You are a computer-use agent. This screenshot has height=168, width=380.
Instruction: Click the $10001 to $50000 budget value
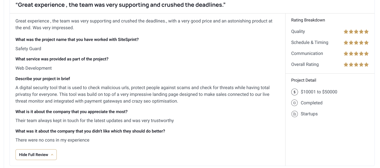(x=319, y=92)
